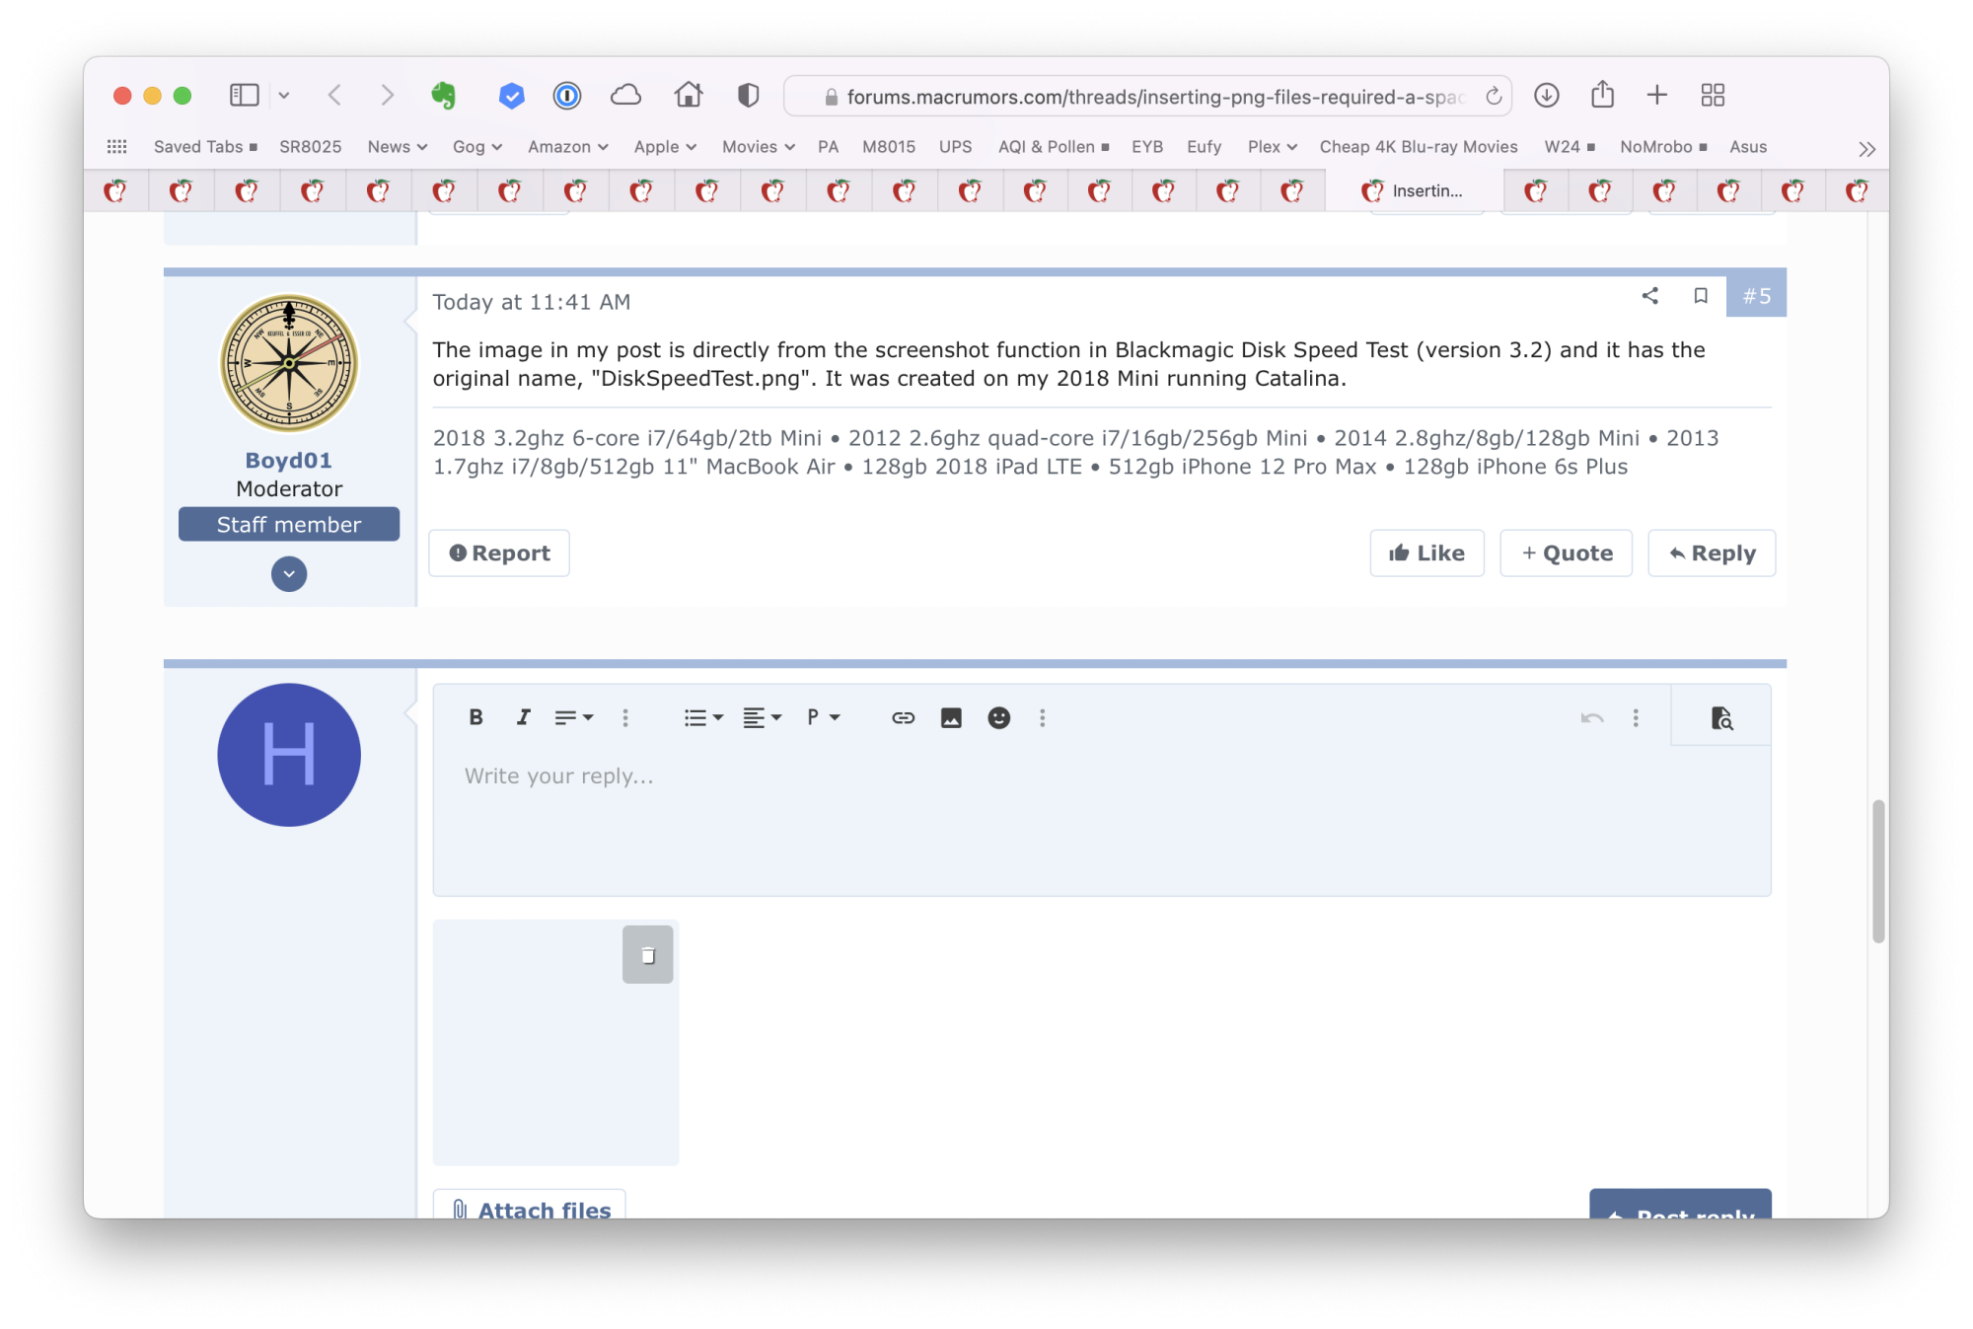Open the list formatting dropdown
The width and height of the screenshot is (1973, 1329).
click(x=703, y=717)
